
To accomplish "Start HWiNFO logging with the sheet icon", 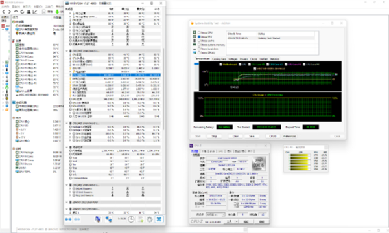I will tap(141, 219).
